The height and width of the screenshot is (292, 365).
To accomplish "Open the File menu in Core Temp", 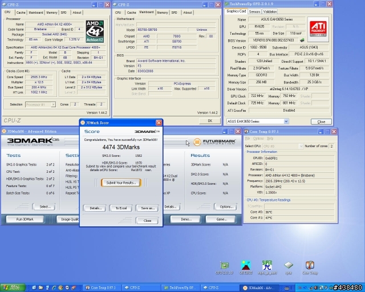I will [x=247, y=139].
